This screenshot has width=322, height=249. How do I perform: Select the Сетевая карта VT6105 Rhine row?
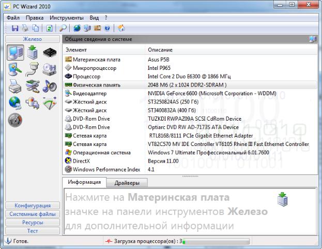(190, 144)
